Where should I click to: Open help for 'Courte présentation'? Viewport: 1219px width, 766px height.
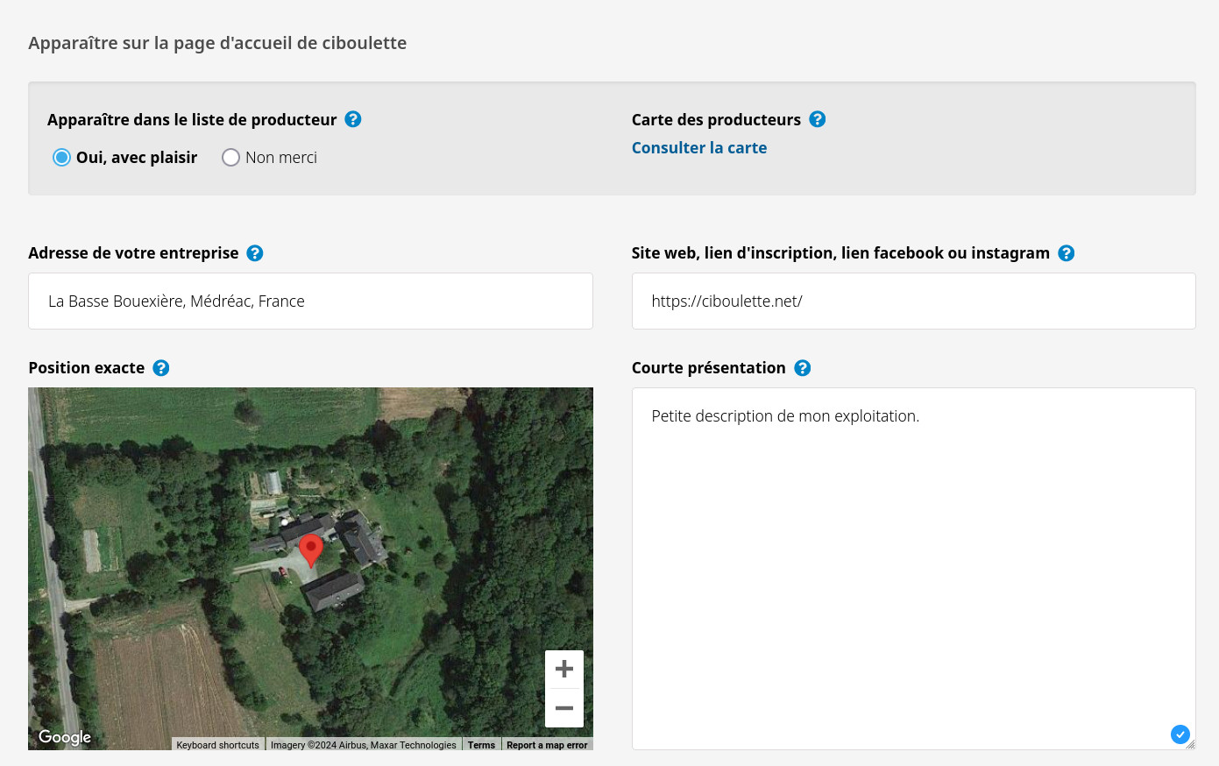[803, 368]
